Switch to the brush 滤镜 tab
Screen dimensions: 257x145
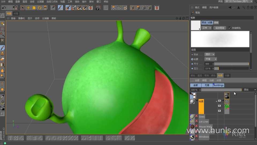point(216,23)
